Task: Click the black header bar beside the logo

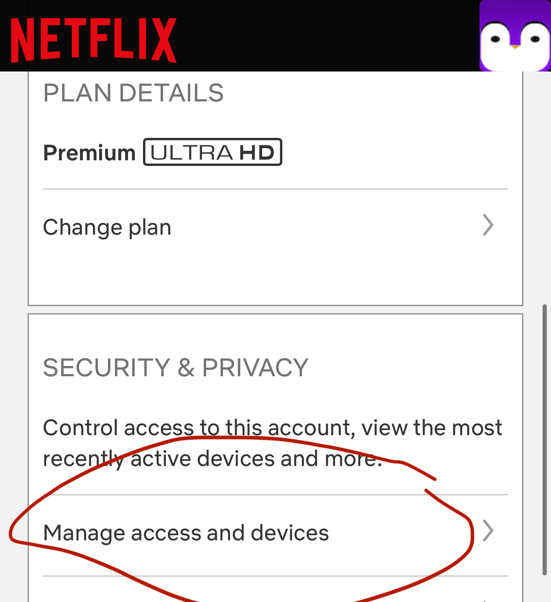Action: click(327, 36)
